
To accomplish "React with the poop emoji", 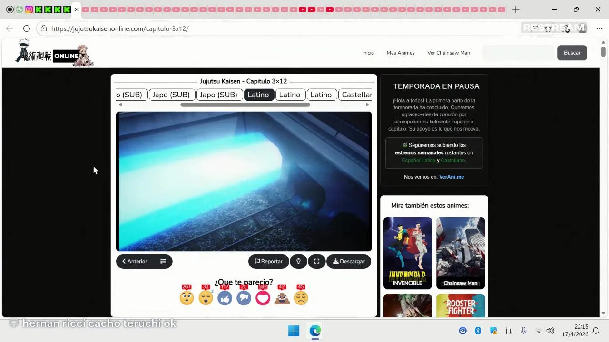I will tap(282, 298).
